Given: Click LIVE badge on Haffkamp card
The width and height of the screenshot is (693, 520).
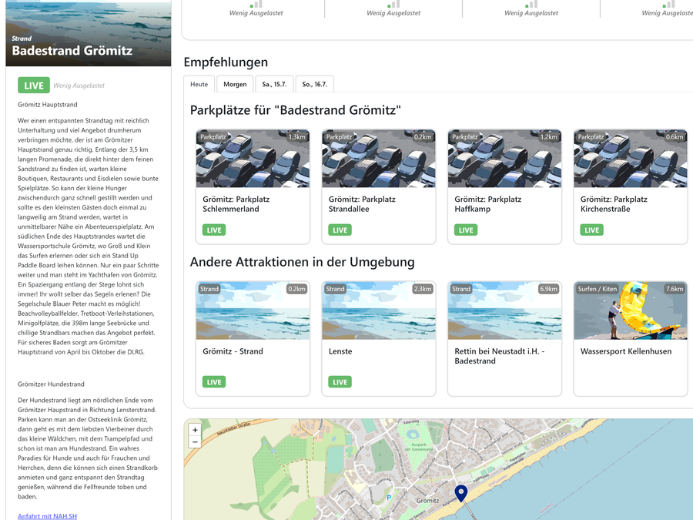Looking at the screenshot, I should click(466, 230).
